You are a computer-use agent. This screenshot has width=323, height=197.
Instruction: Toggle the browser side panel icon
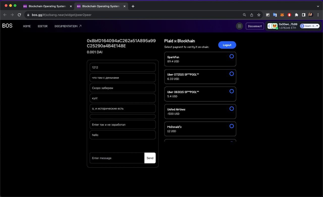[304, 15]
